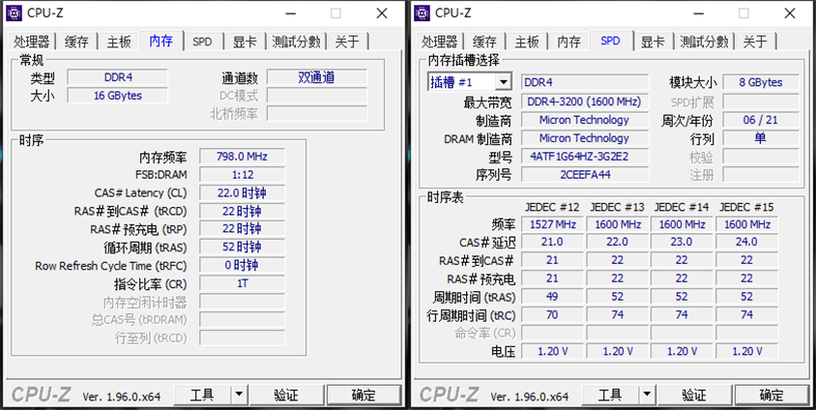The width and height of the screenshot is (816, 410).
Task: Open the 主板 tab in the right window
Action: 527,42
